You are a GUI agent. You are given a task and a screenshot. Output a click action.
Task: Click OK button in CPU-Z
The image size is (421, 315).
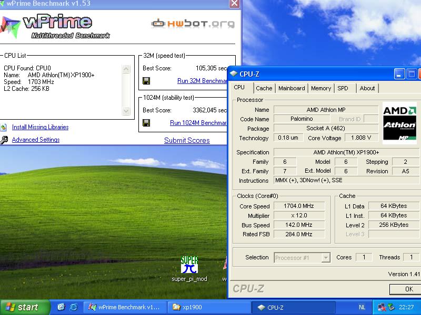coord(405,289)
